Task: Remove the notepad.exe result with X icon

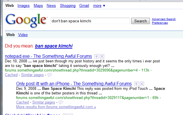Action: [102, 56]
